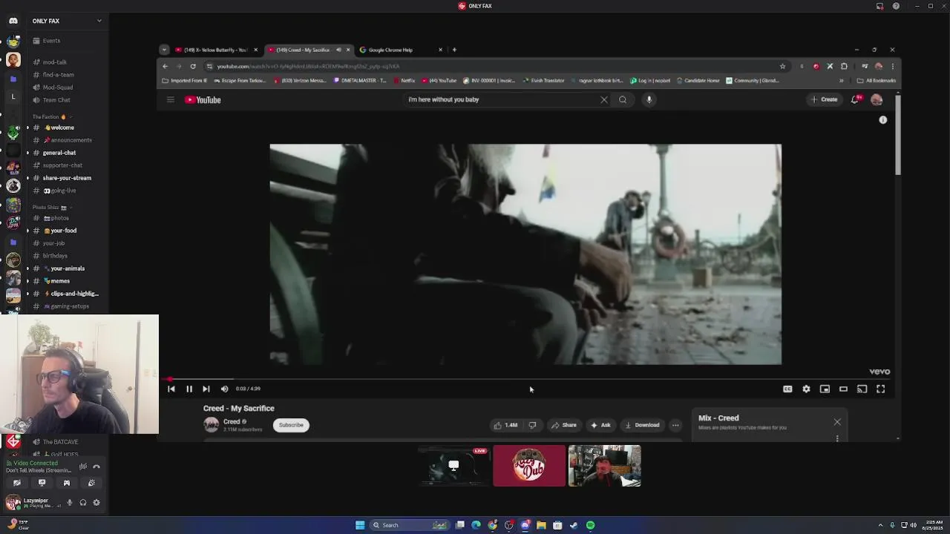Viewport: 950px width, 534px height.
Task: Dislike the Creed video
Action: (x=532, y=425)
